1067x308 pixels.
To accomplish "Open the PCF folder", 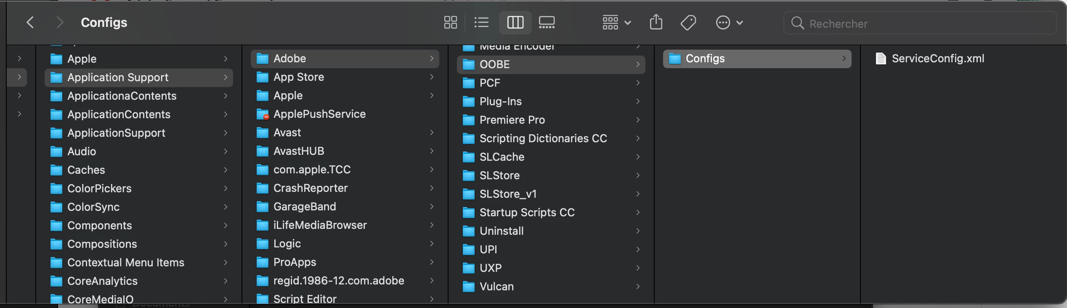I will tap(551, 83).
